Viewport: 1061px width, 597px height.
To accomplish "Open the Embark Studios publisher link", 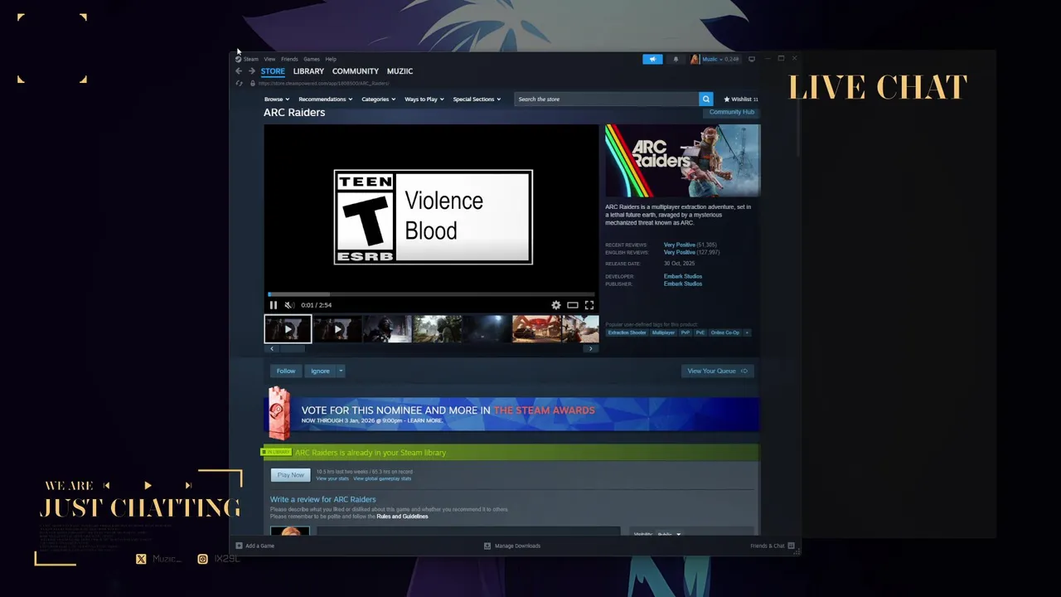I will coord(683,284).
